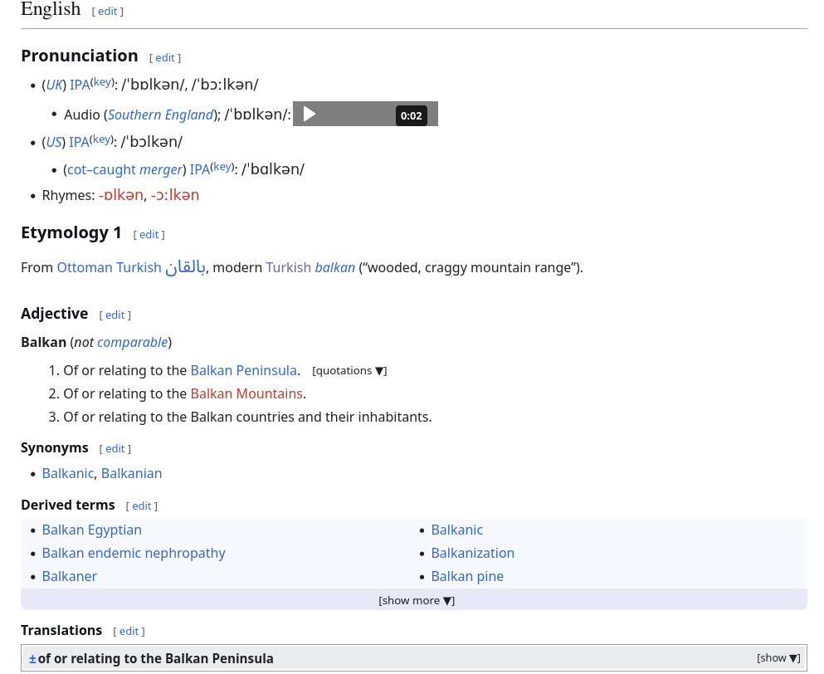Image resolution: width=824 pixels, height=674 pixels.
Task: Play the Southern England audio pronunciation
Action: point(310,114)
